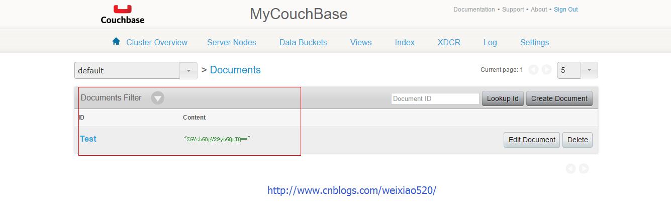
Task: Delete the Test document
Action: [578, 140]
